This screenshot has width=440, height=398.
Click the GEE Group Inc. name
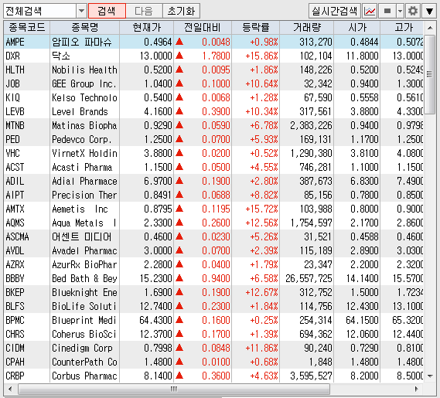point(84,83)
